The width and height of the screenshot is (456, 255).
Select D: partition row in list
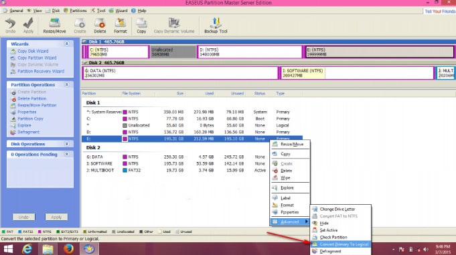pyautogui.click(x=192, y=132)
